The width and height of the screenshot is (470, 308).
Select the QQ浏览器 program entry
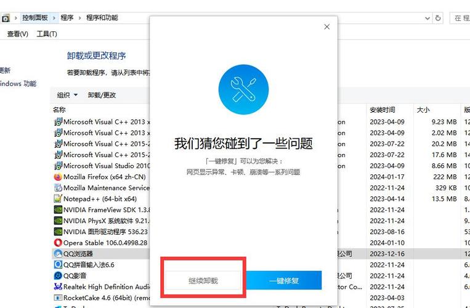(x=78, y=254)
